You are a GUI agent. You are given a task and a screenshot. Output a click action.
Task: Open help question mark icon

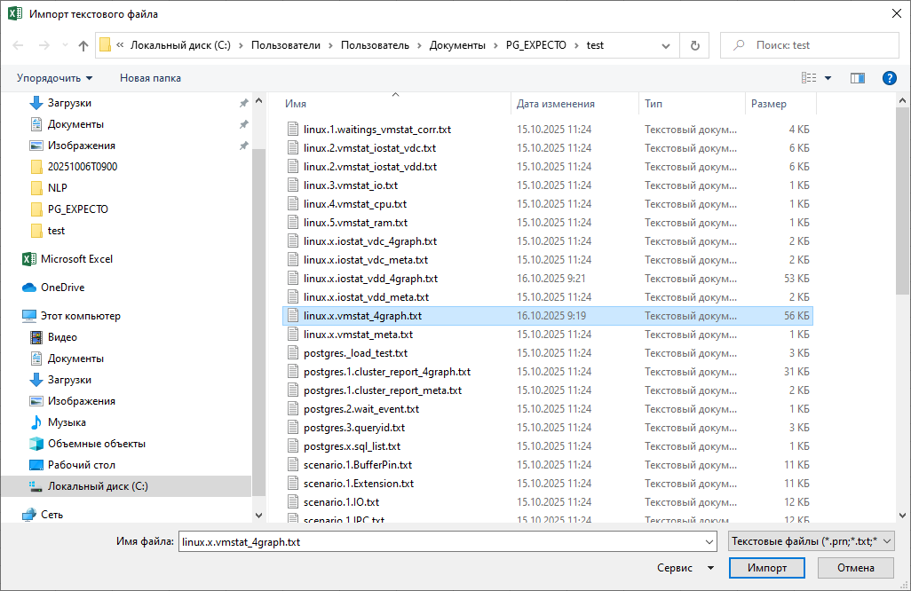click(889, 78)
